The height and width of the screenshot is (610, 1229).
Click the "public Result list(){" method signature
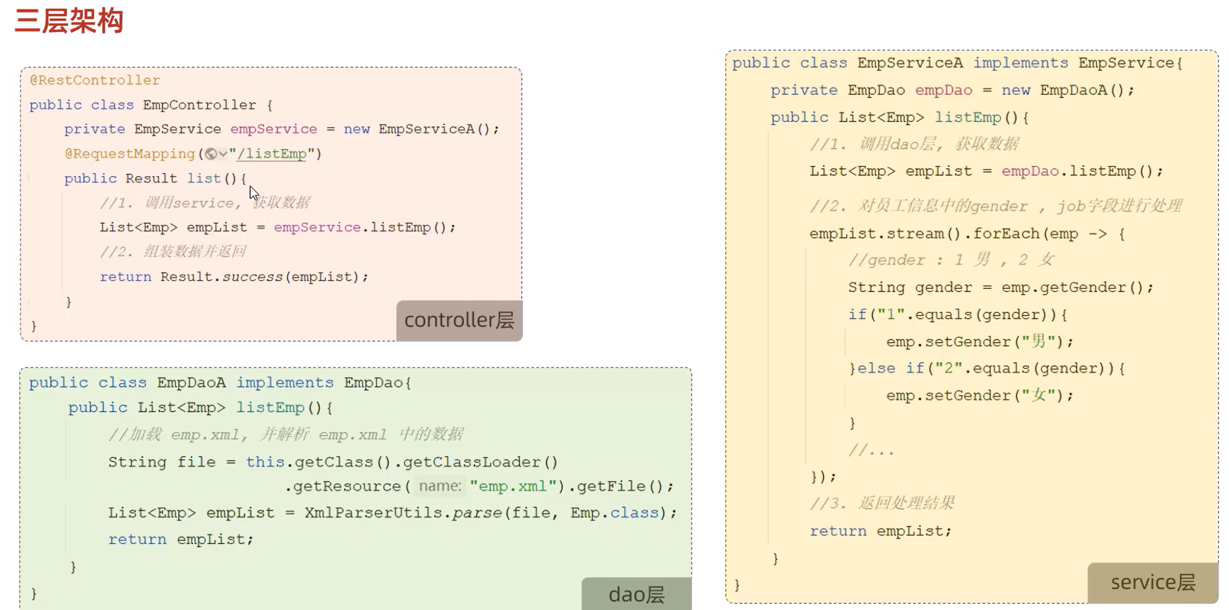tap(155, 178)
